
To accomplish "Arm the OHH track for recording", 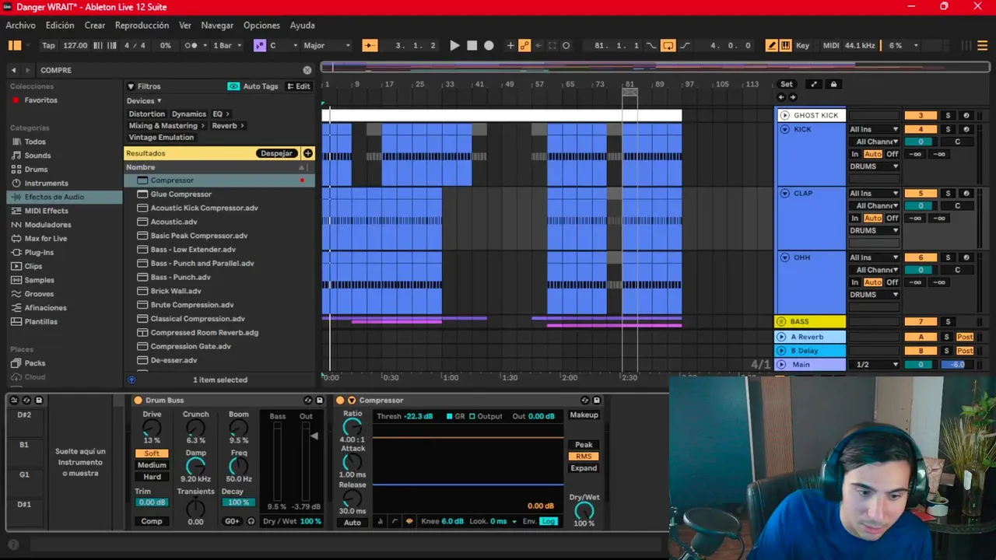I will (966, 257).
